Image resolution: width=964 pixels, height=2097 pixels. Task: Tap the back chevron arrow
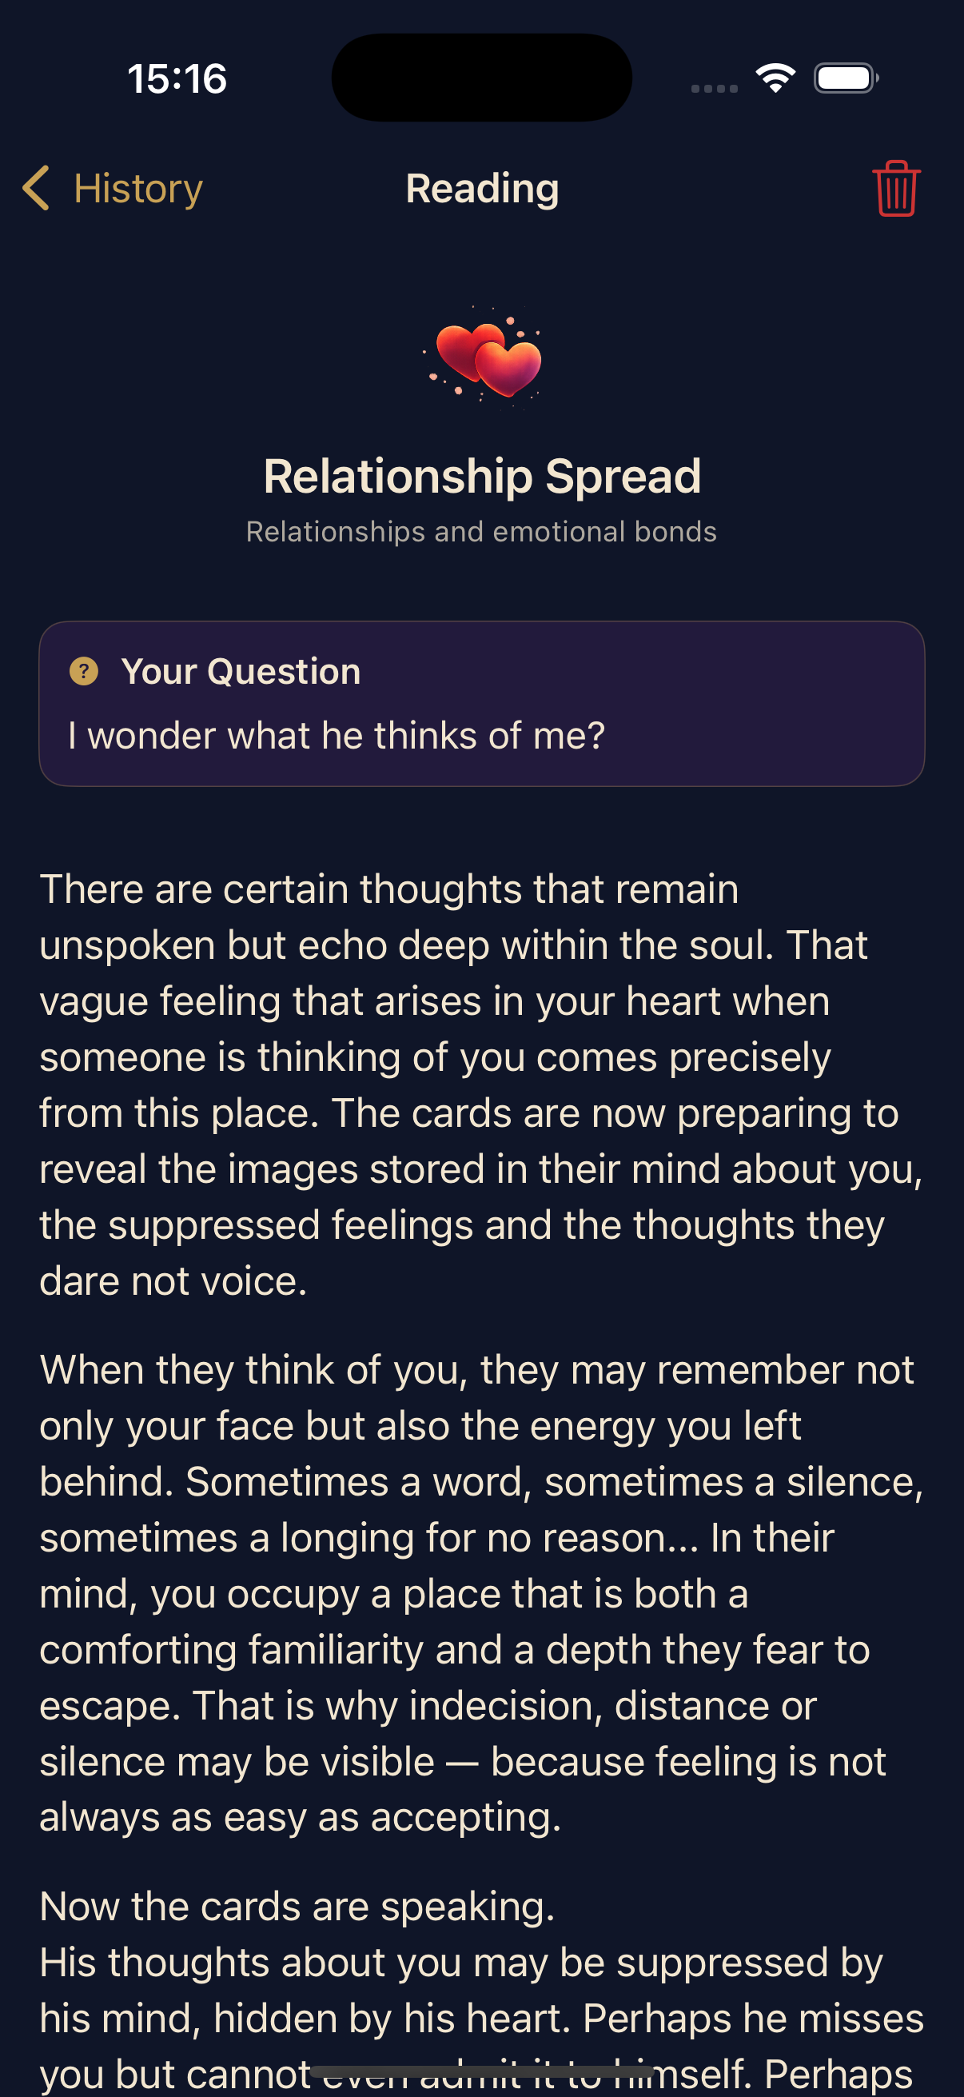click(36, 188)
